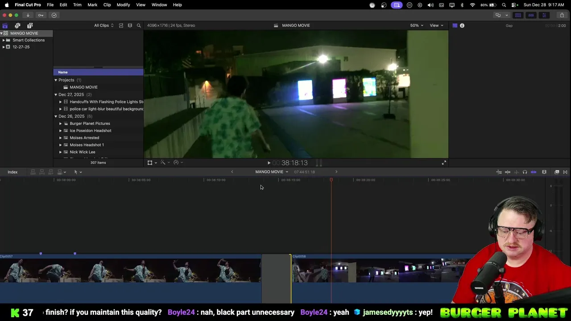Enter viewer full screen mode
This screenshot has width=571, height=321.
click(444, 163)
